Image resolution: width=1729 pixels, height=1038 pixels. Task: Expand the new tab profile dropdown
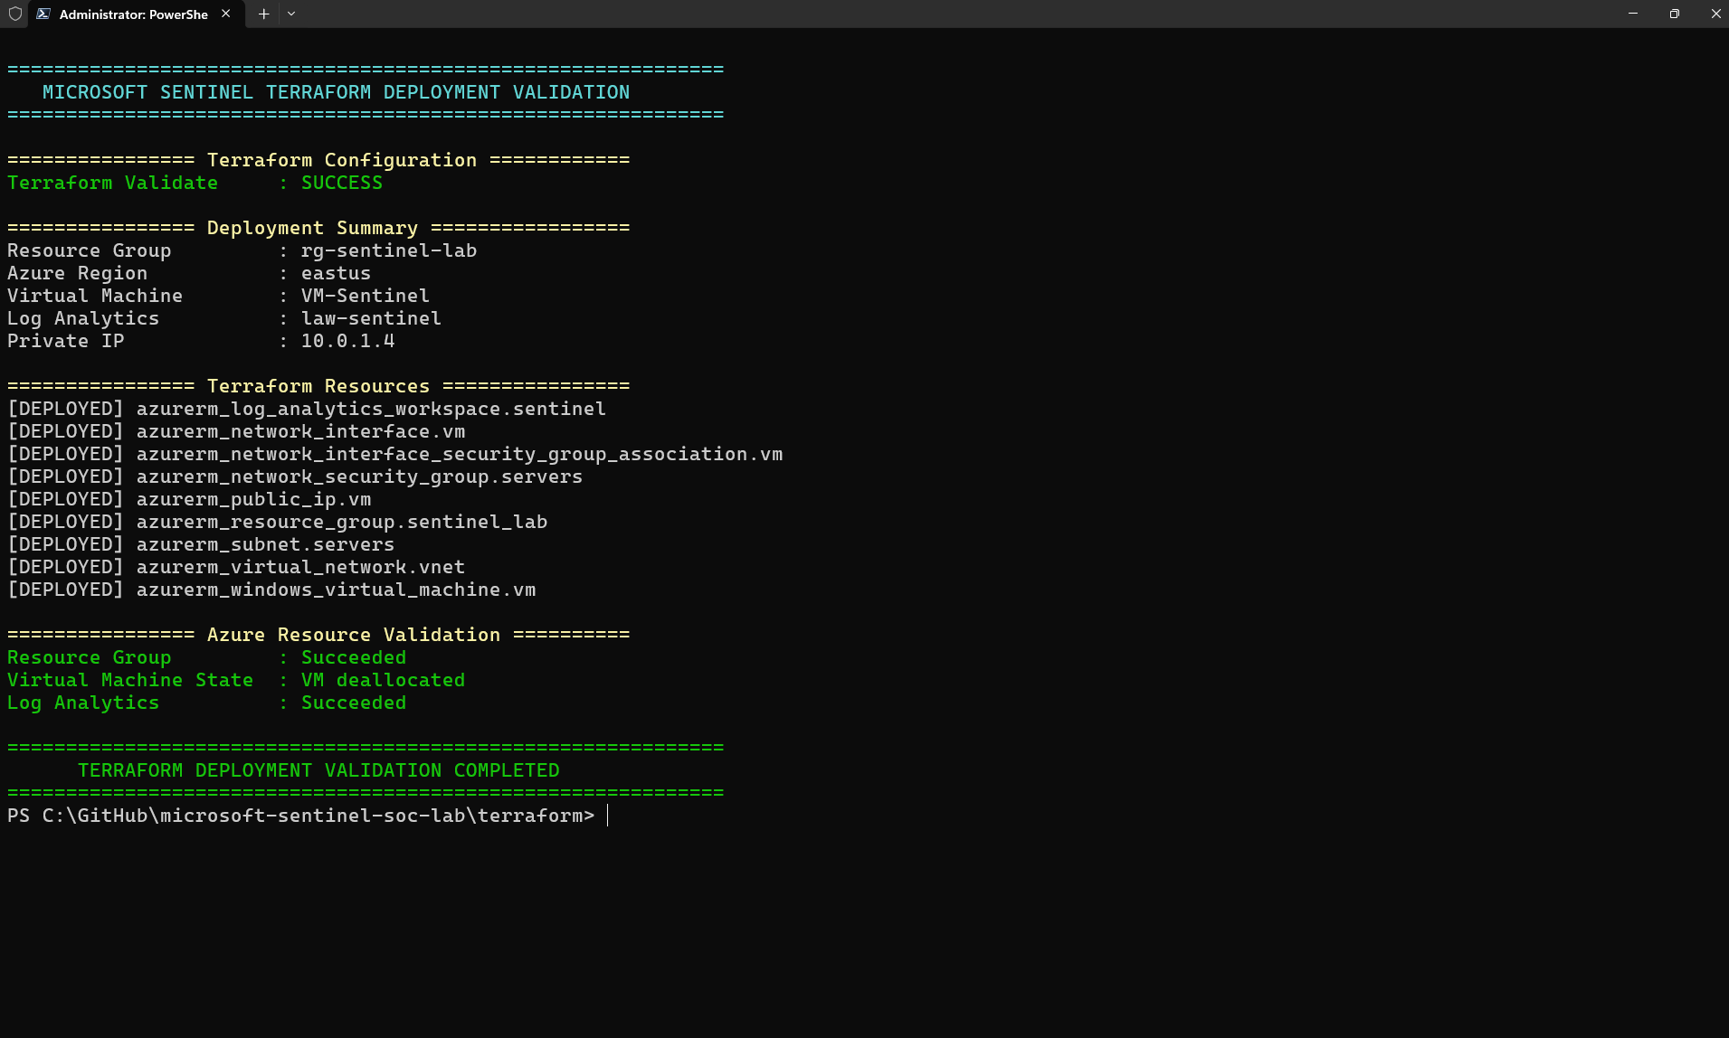(x=291, y=14)
